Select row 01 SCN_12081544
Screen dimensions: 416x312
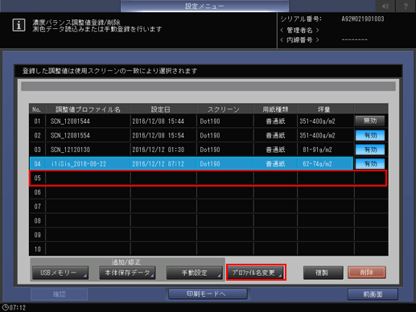192,121
